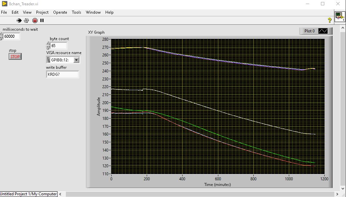
Task: Click the milliseconds to wait stepper
Action: tap(1, 36)
